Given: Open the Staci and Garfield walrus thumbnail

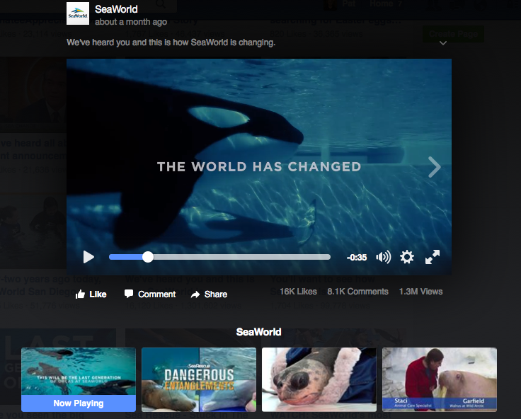Looking at the screenshot, I should click(440, 379).
